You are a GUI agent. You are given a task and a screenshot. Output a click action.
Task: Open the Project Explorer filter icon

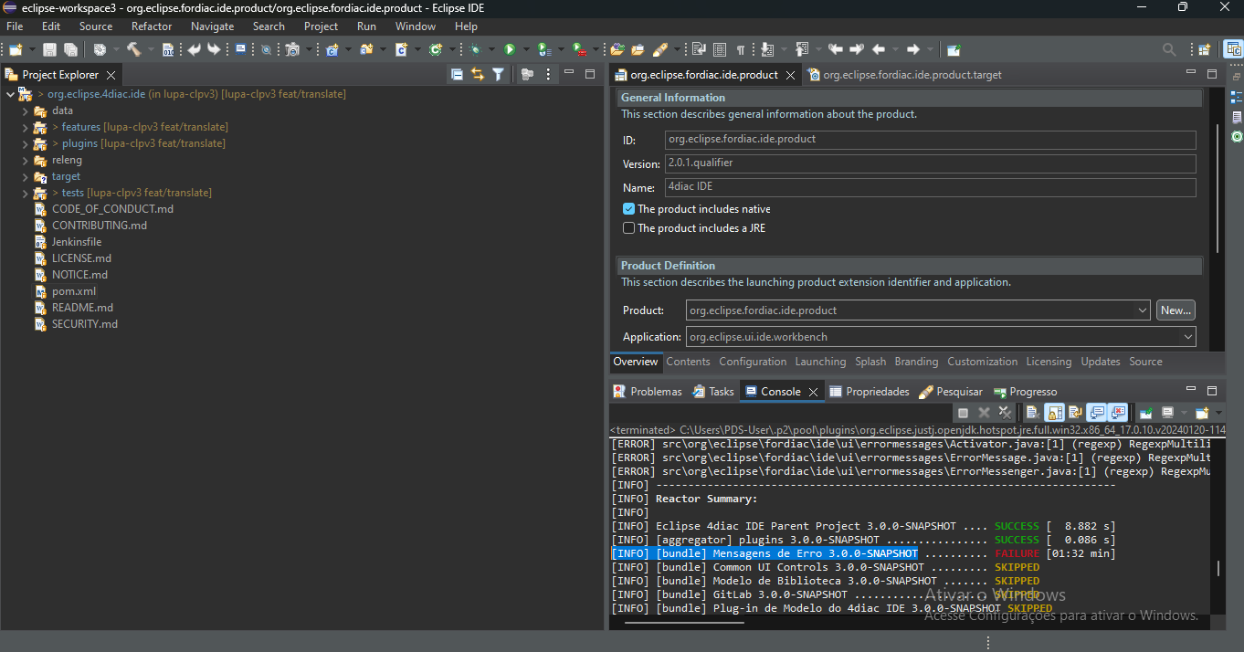pos(499,75)
